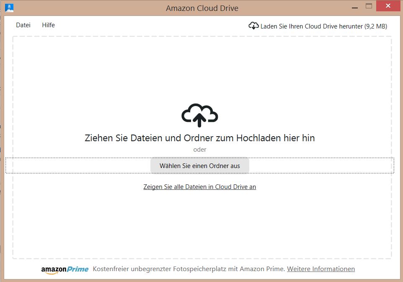Open the Datei menu

click(23, 25)
